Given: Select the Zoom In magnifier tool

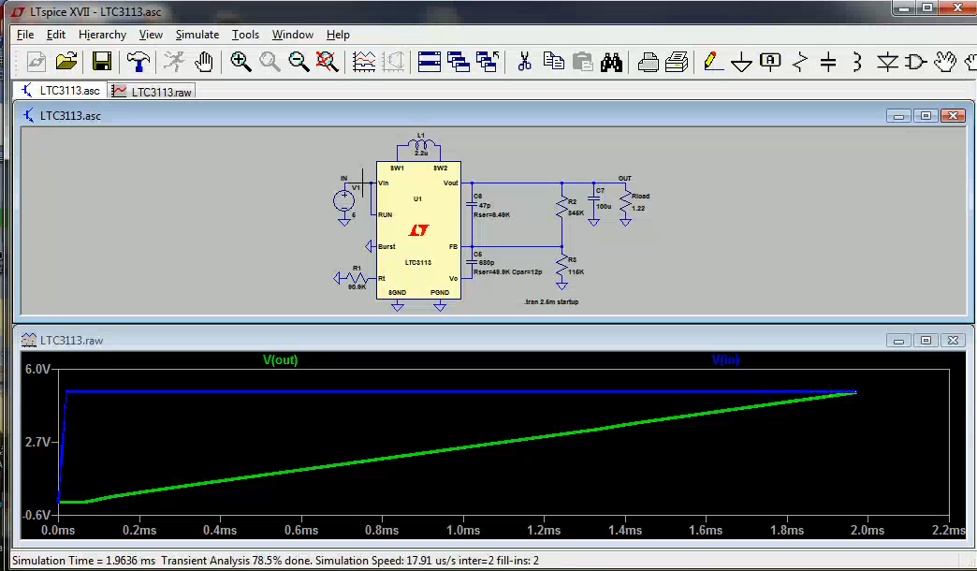Looking at the screenshot, I should [x=241, y=62].
